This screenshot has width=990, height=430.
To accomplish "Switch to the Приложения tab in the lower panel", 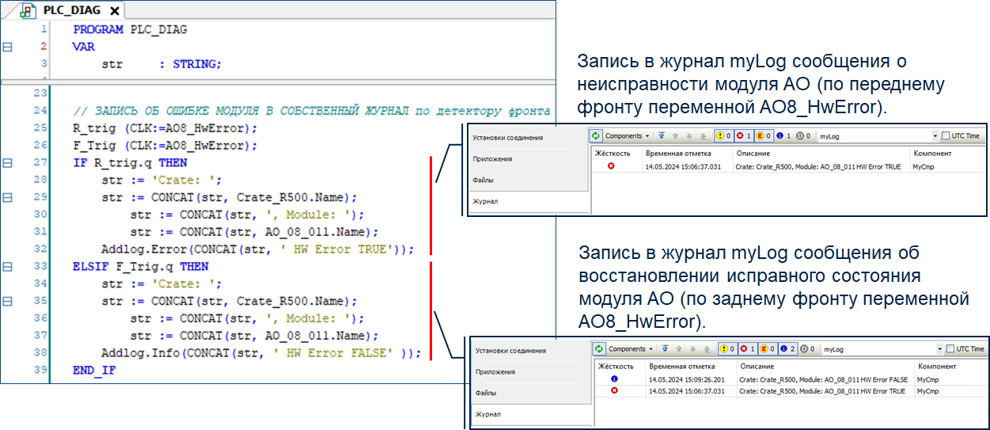I will (x=495, y=371).
